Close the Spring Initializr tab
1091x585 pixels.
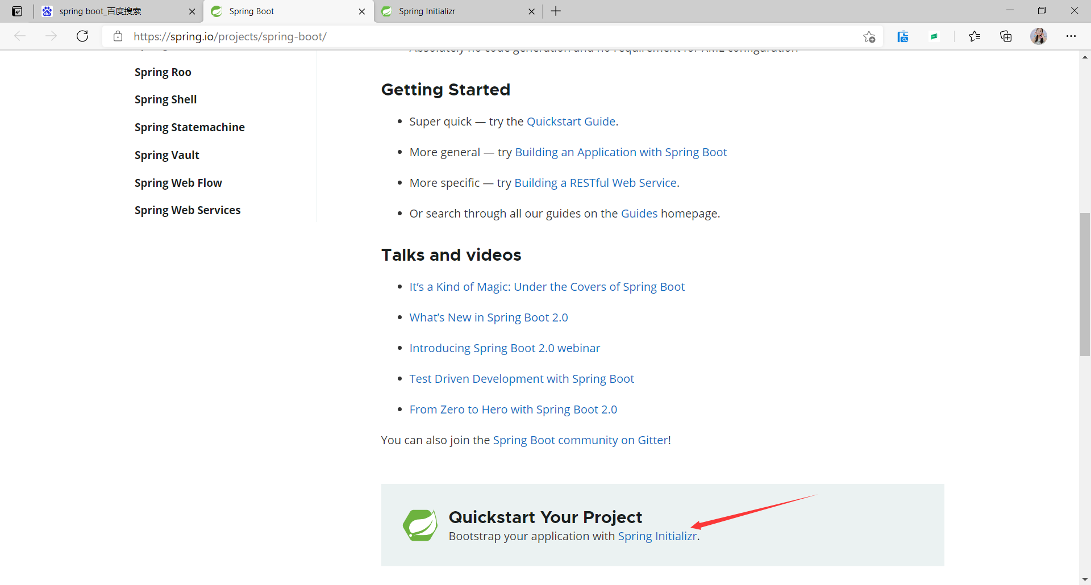click(531, 11)
